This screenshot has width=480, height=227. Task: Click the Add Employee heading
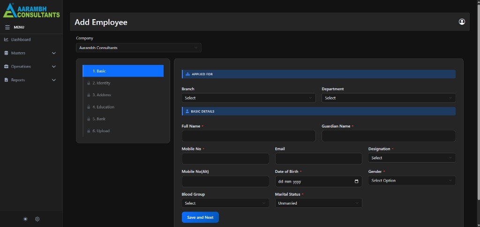101,22
